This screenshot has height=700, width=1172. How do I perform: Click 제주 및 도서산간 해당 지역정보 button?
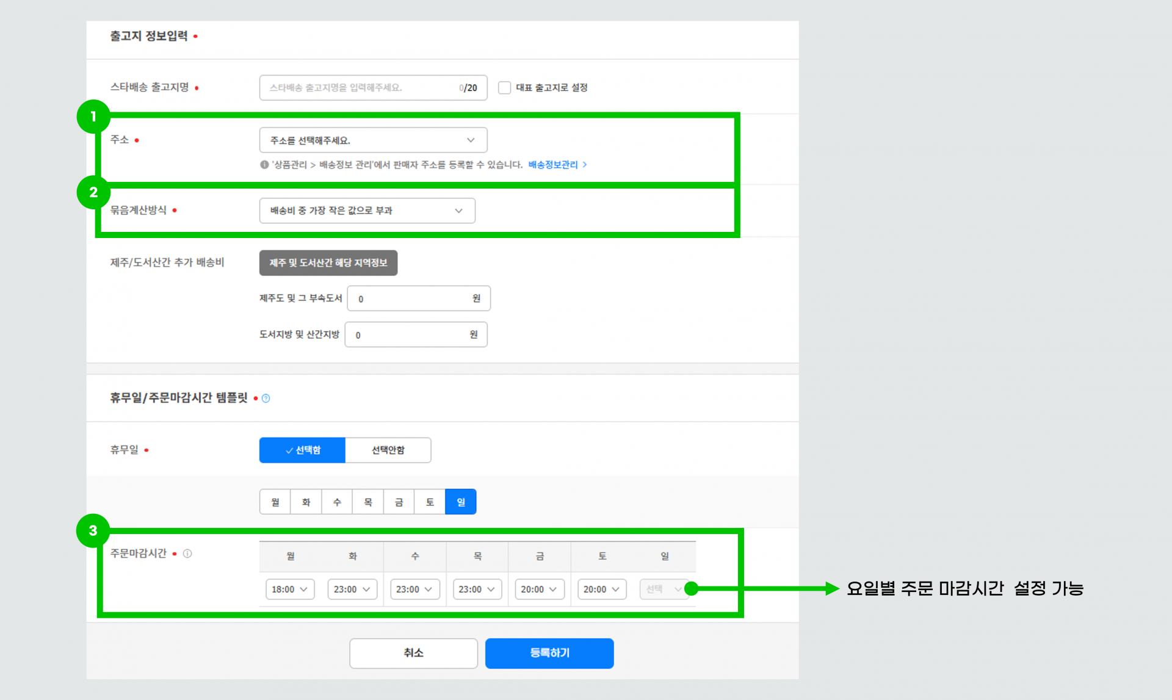click(328, 263)
